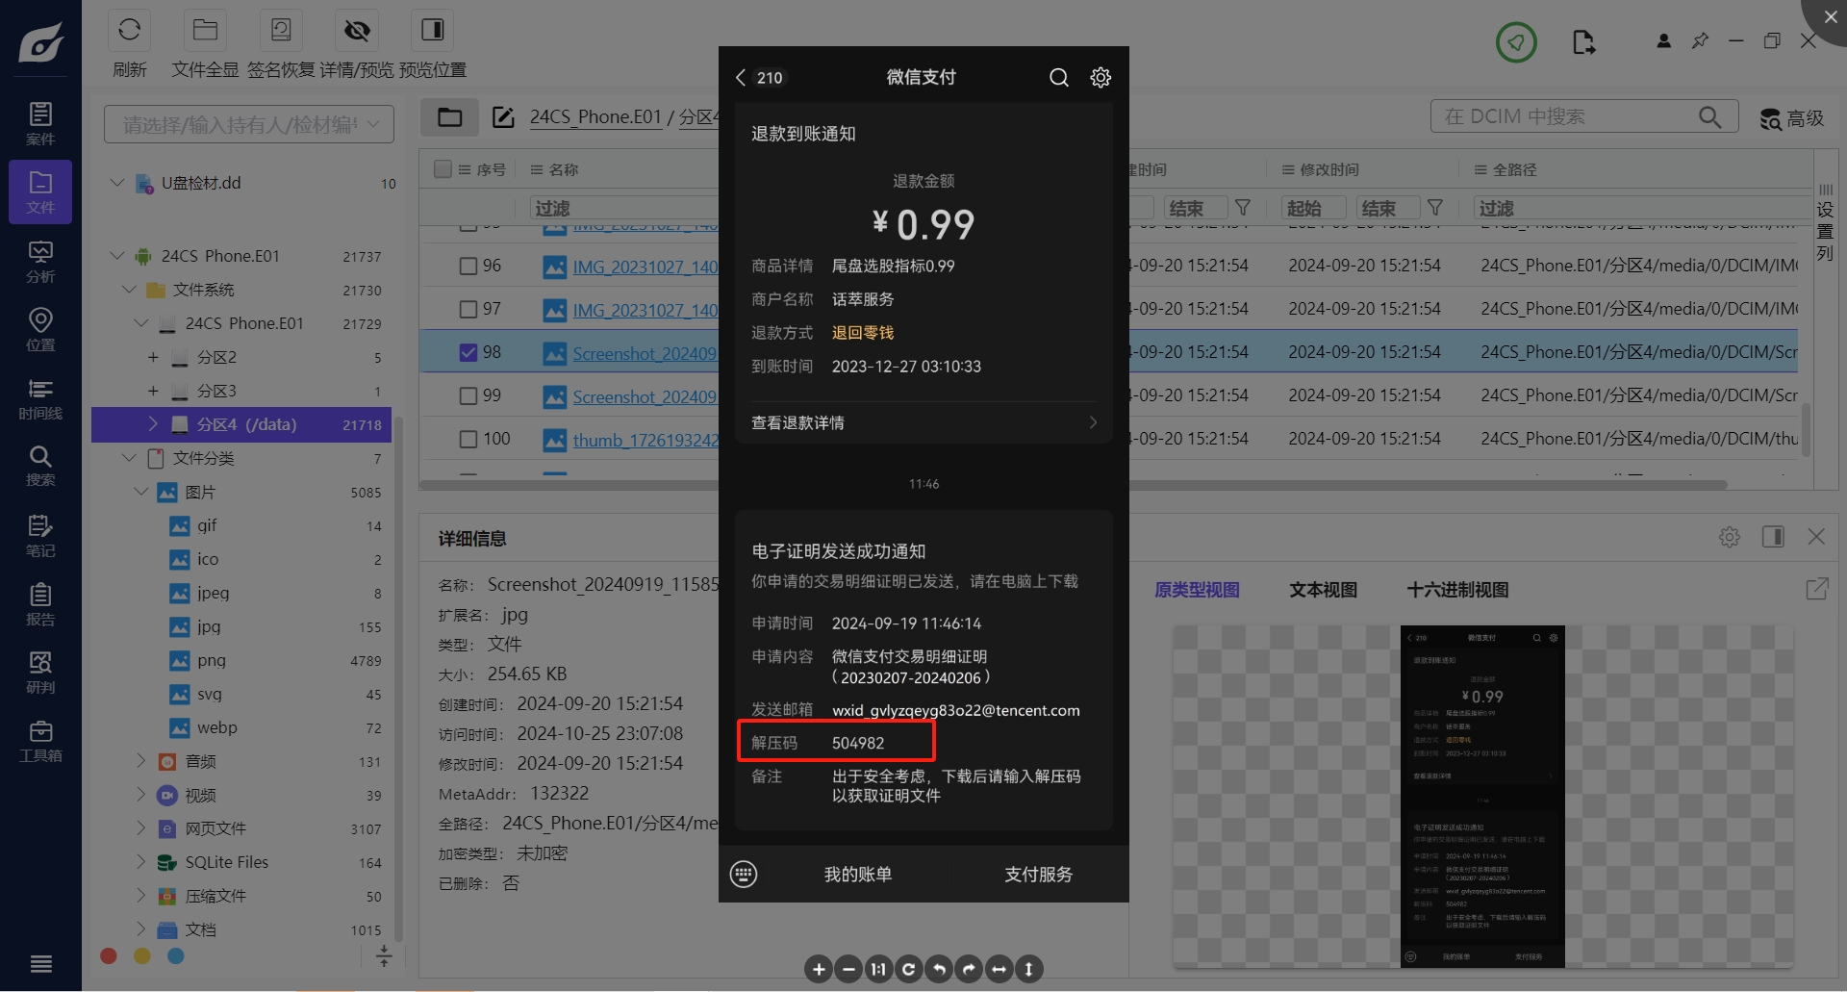Click the blue color tag dot

176,955
